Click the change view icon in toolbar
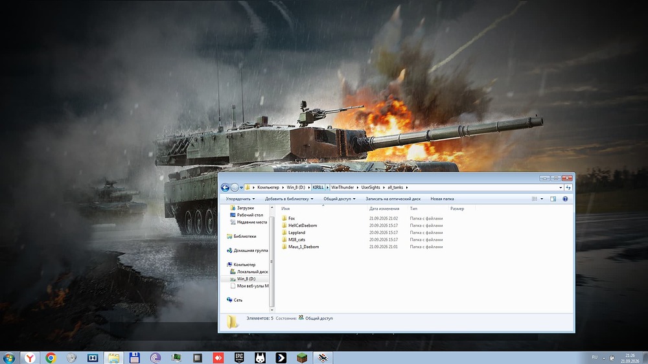 [535, 199]
